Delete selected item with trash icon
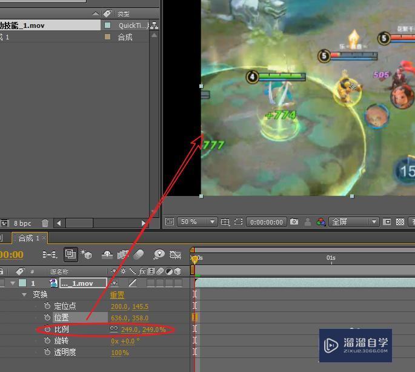The image size is (415, 372). (45, 223)
